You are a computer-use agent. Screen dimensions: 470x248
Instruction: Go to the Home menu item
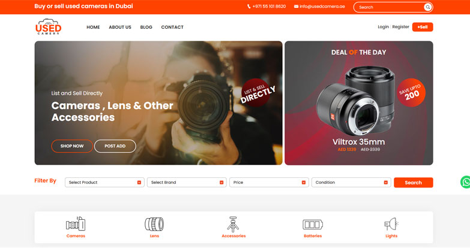click(93, 27)
